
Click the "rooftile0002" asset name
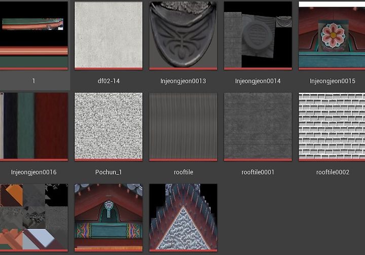pos(333,172)
